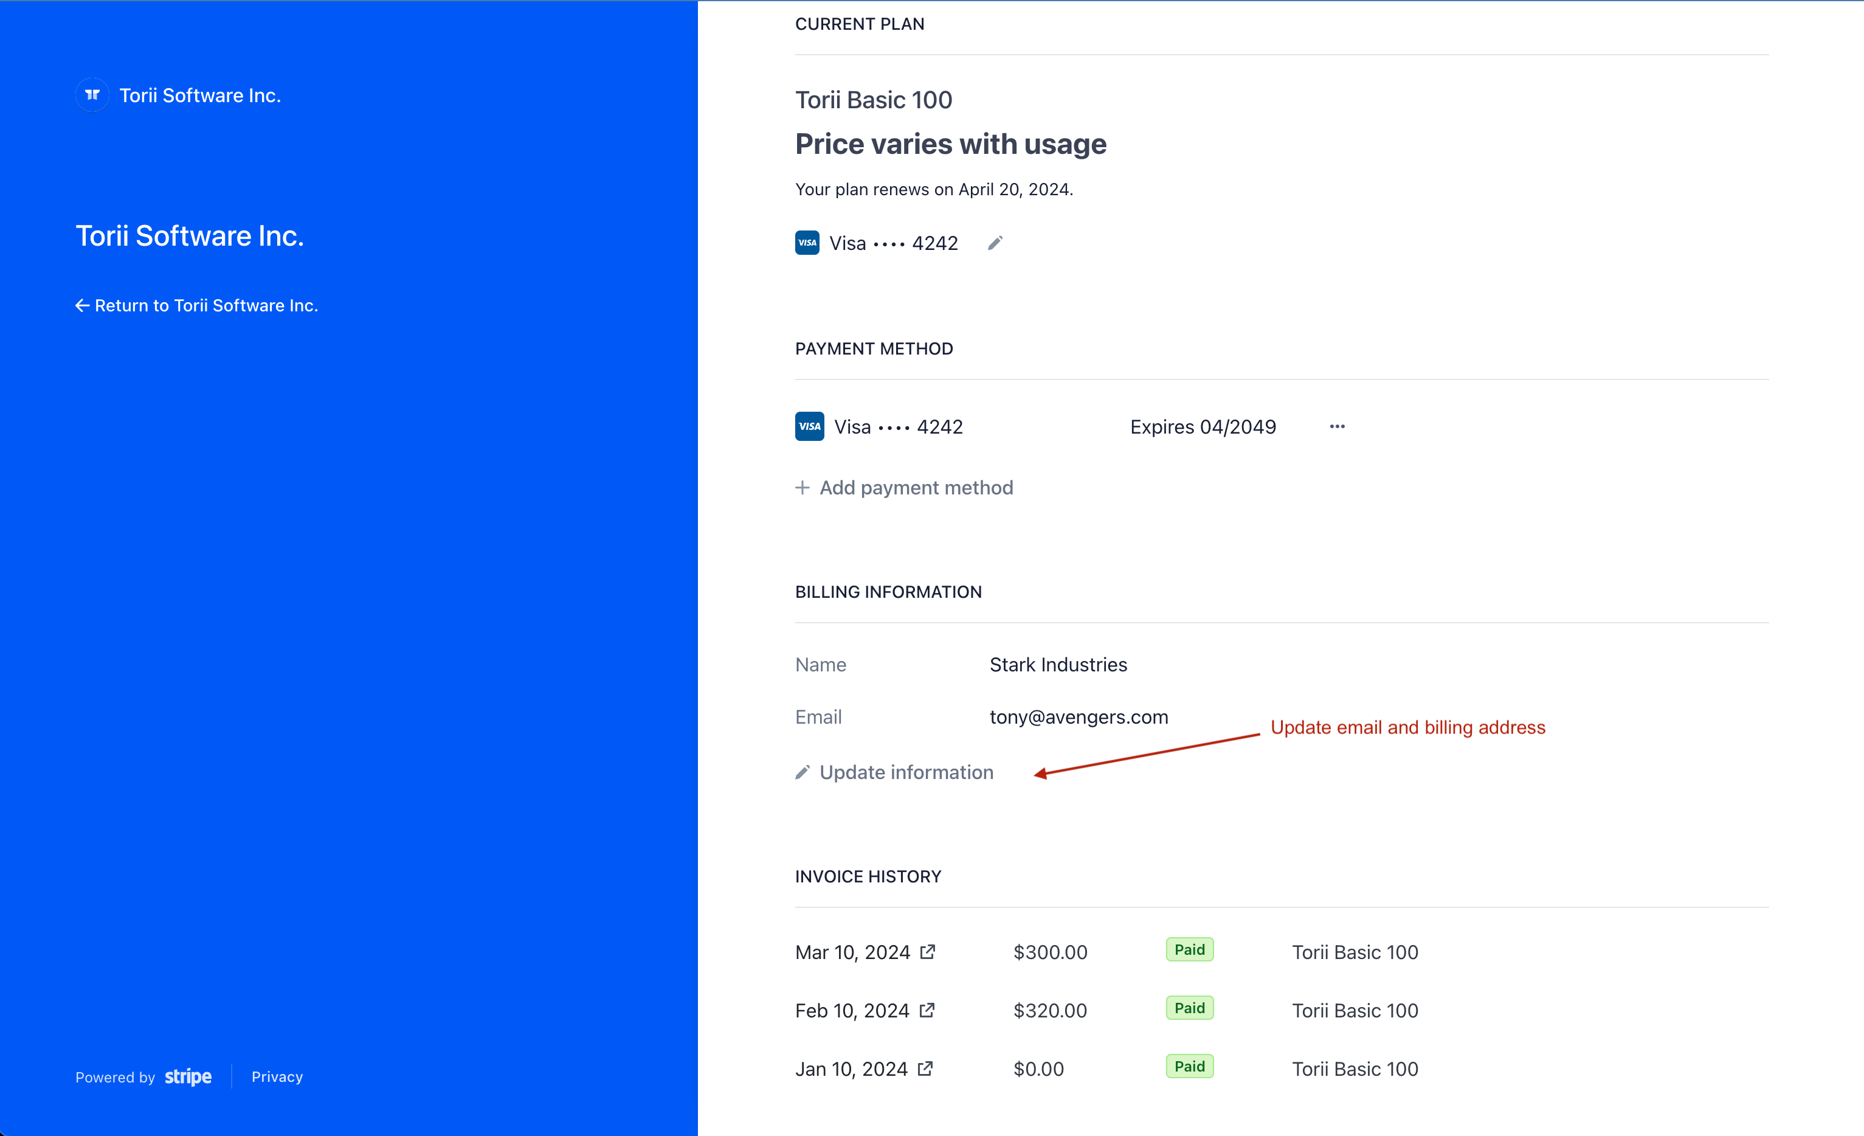Screen dimensions: 1864x1136
Task: Click Torii Basic 100 in Mar 10 row
Action: [x=1355, y=952]
